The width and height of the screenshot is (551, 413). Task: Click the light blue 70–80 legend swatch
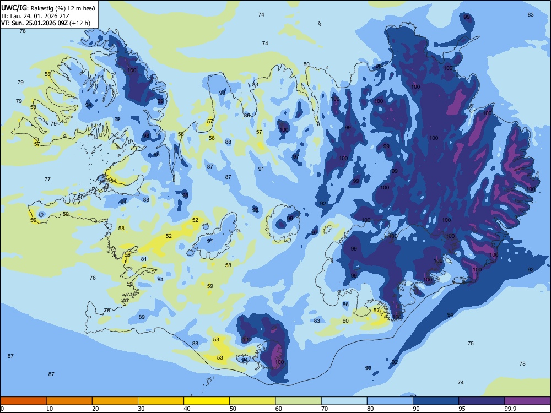click(x=344, y=401)
